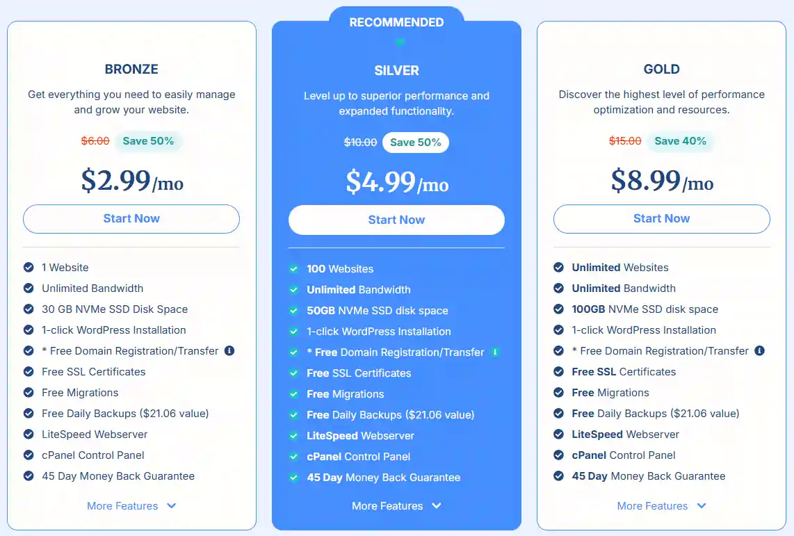The height and width of the screenshot is (536, 794).
Task: Click the checkmark beside Silver LiteSpeed Webserver
Action: tap(294, 436)
